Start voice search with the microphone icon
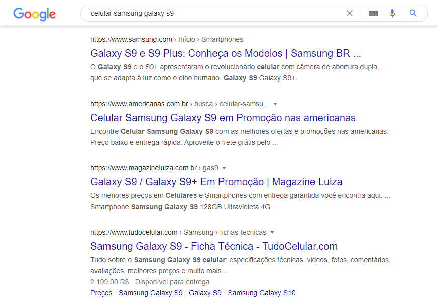This screenshot has width=438, height=302. pos(392,13)
